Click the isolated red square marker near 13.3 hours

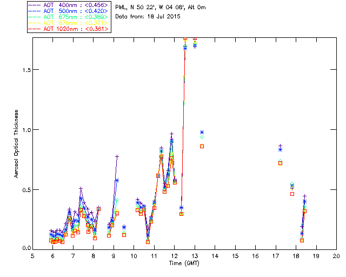click(202, 146)
